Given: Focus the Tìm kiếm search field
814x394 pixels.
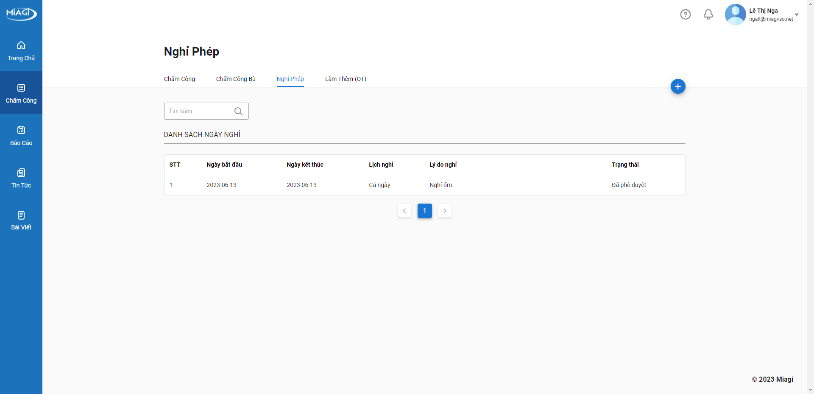Looking at the screenshot, I should pyautogui.click(x=199, y=111).
